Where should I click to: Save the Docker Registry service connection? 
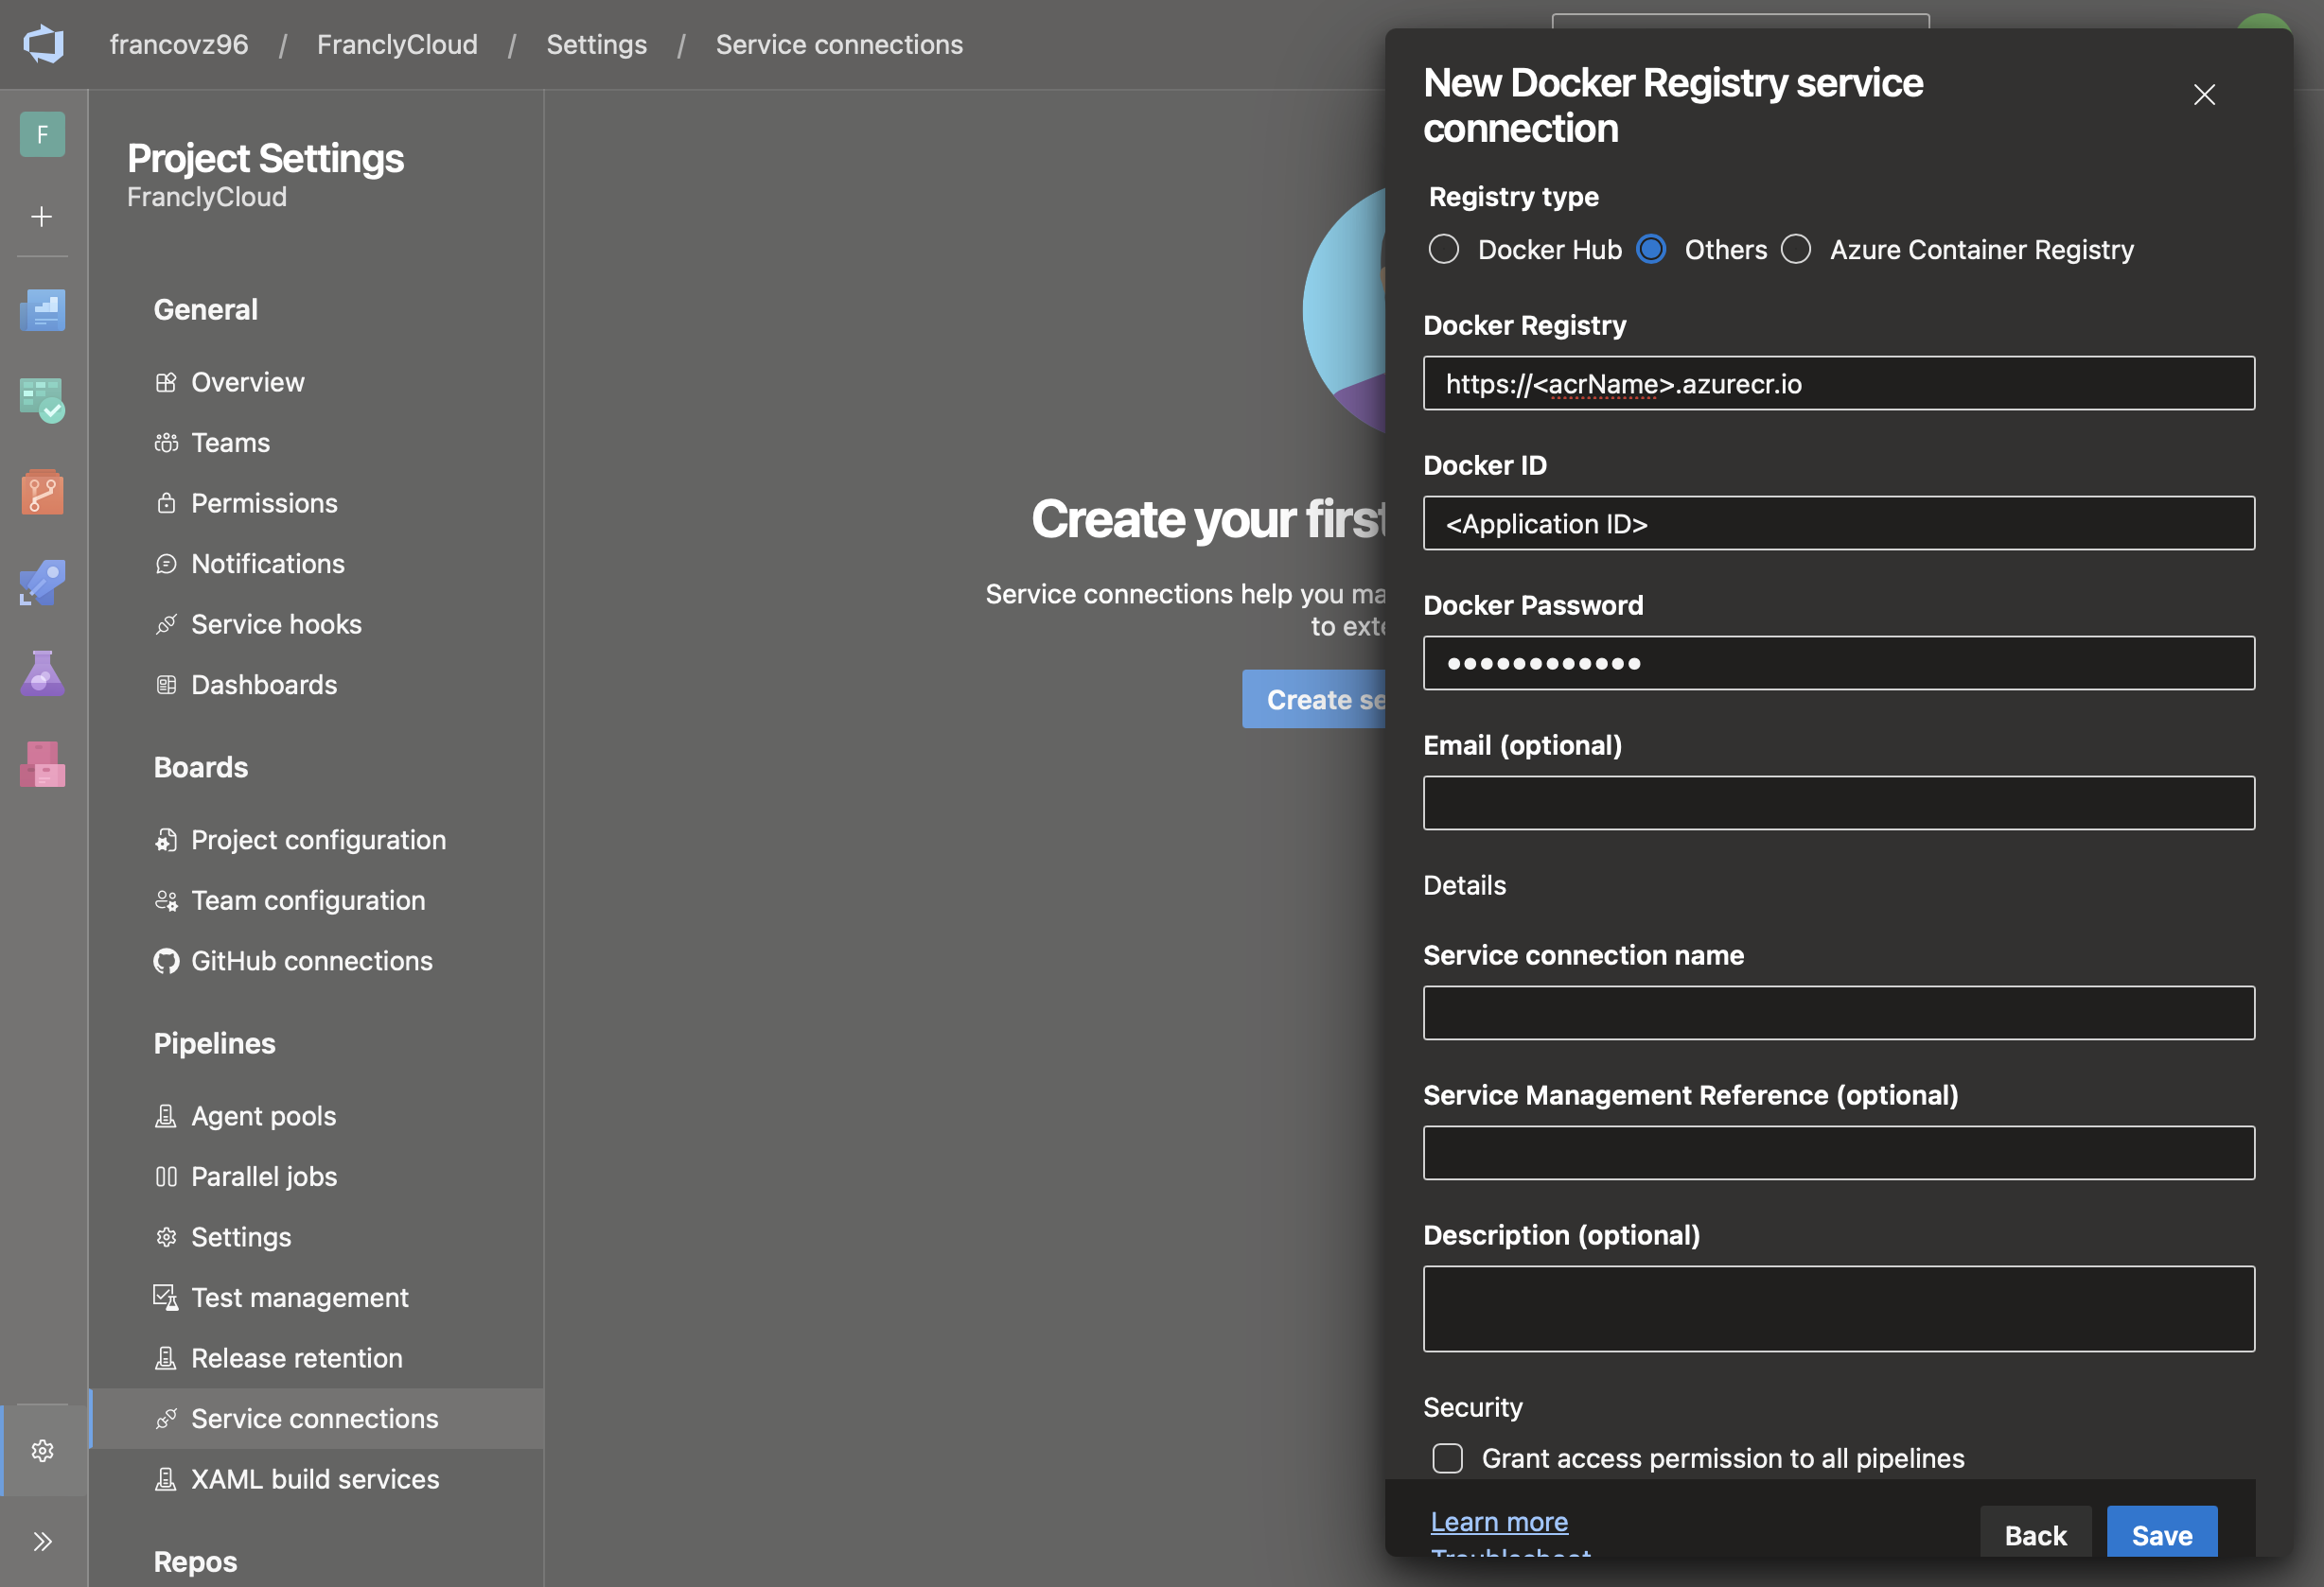2161,1534
